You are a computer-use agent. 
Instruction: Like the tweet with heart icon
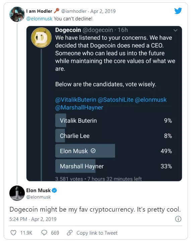point(13,233)
